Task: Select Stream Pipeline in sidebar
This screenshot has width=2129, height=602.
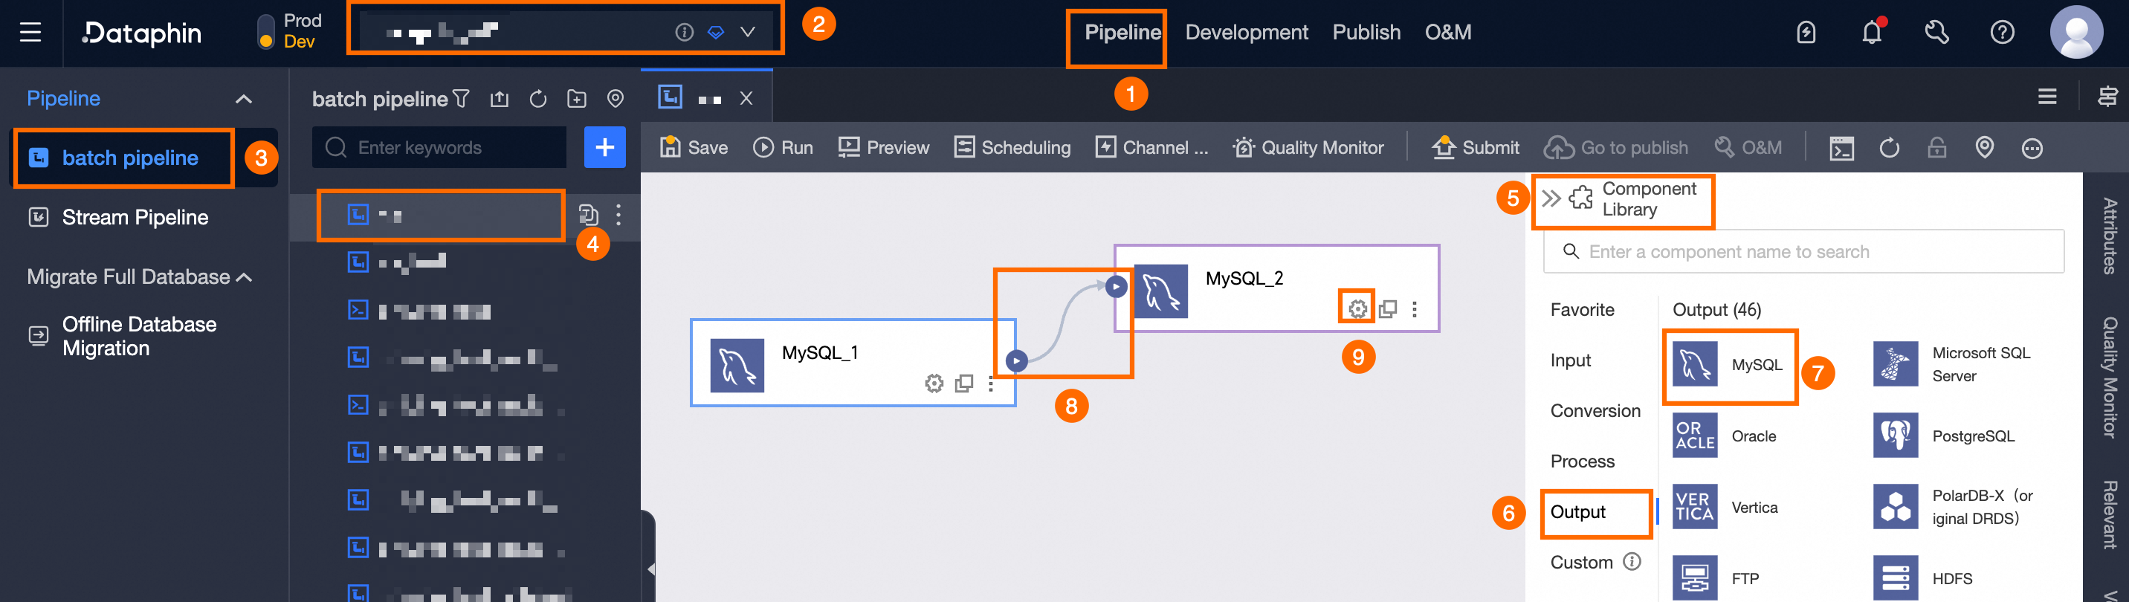Action: tap(135, 217)
